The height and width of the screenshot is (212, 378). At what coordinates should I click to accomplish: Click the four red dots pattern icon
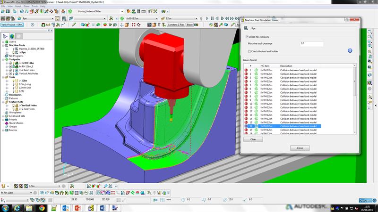coord(134,25)
